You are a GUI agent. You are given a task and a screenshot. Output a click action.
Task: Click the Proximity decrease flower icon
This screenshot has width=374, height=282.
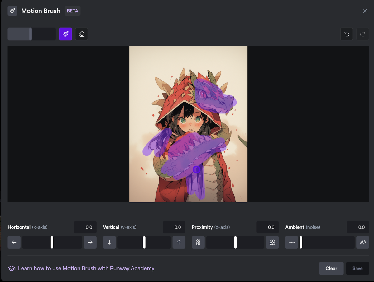(x=198, y=243)
